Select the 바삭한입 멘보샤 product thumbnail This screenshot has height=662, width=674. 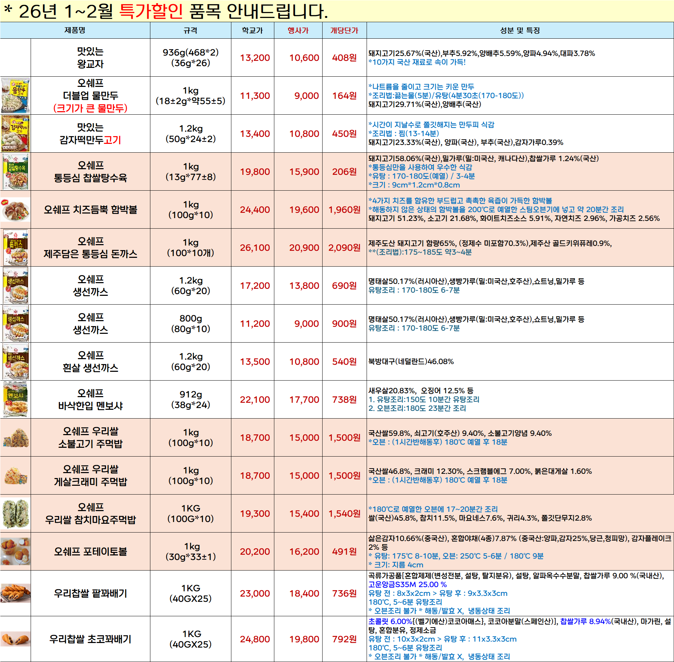(x=15, y=399)
